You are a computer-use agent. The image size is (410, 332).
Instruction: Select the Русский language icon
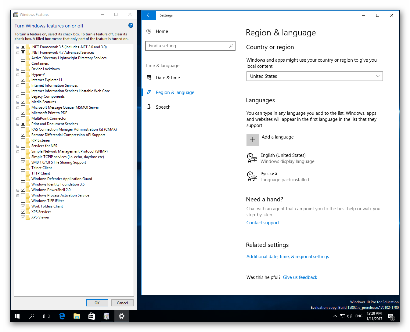[x=252, y=176]
